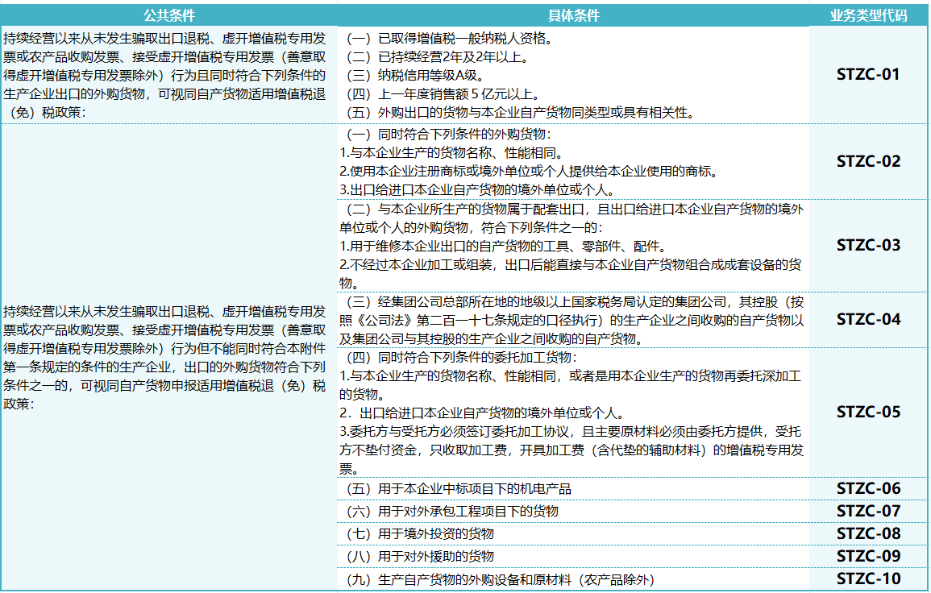
Task: Select the STZC-08 code cell
Action: point(868,533)
